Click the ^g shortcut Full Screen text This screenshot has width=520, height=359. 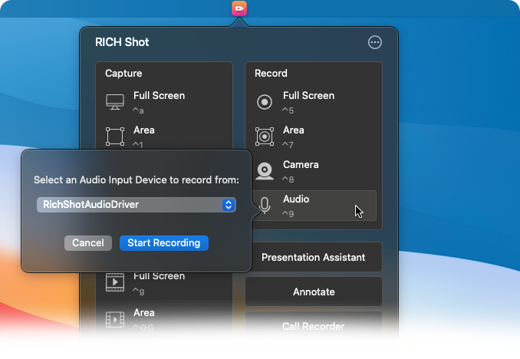(x=160, y=276)
